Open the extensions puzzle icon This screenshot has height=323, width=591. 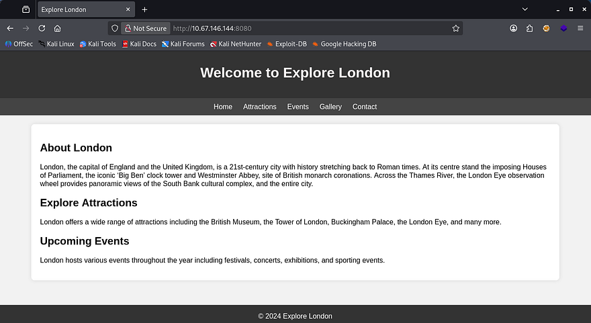(x=530, y=28)
